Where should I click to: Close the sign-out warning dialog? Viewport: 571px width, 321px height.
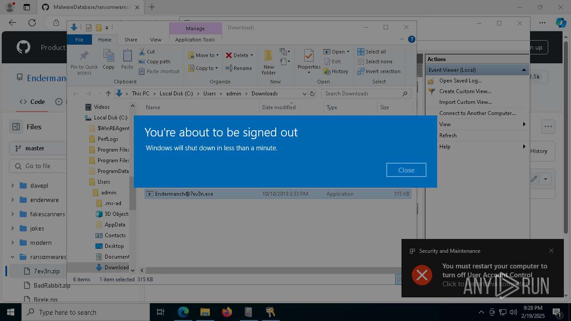point(406,170)
